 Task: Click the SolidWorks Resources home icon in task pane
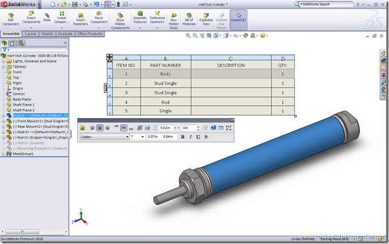[x=384, y=53]
